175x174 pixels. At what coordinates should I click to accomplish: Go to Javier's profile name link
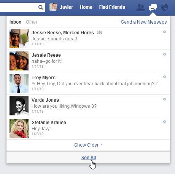click(66, 7)
